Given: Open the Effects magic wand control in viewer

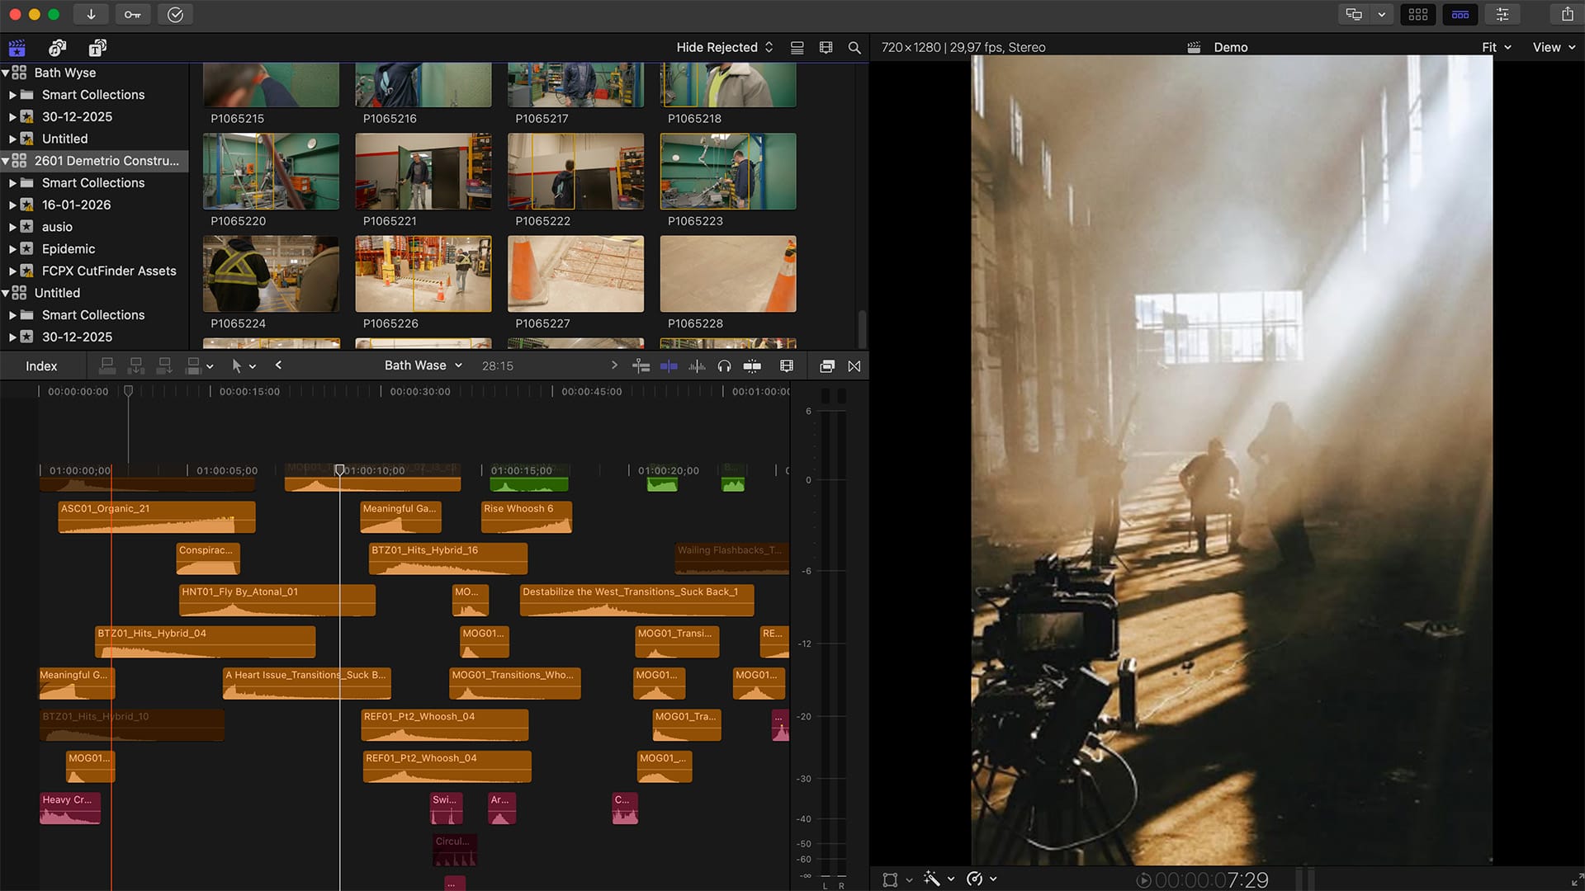Looking at the screenshot, I should coord(933,879).
